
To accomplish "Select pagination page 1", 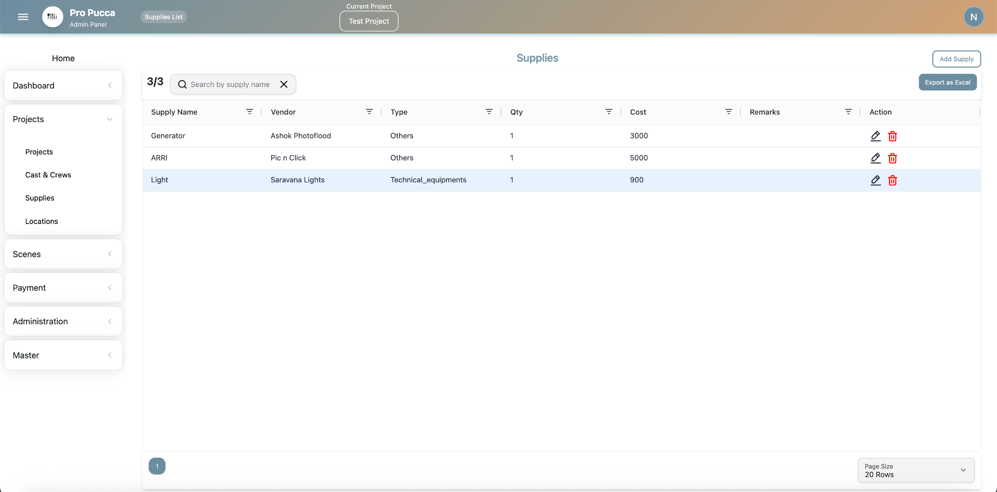I will point(157,466).
